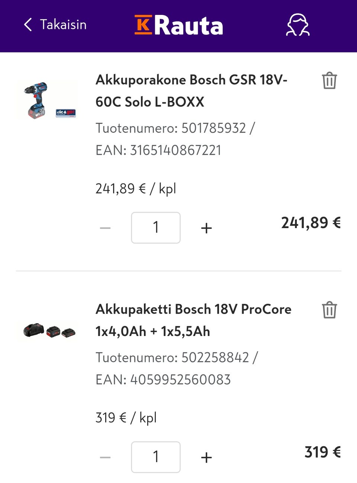Open the Bosch battery pack thumbnail
The height and width of the screenshot is (483, 357).
(x=48, y=330)
